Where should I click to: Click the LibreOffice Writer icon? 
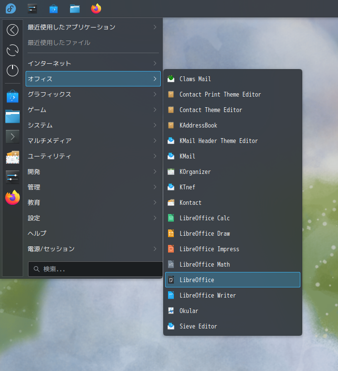(x=171, y=295)
